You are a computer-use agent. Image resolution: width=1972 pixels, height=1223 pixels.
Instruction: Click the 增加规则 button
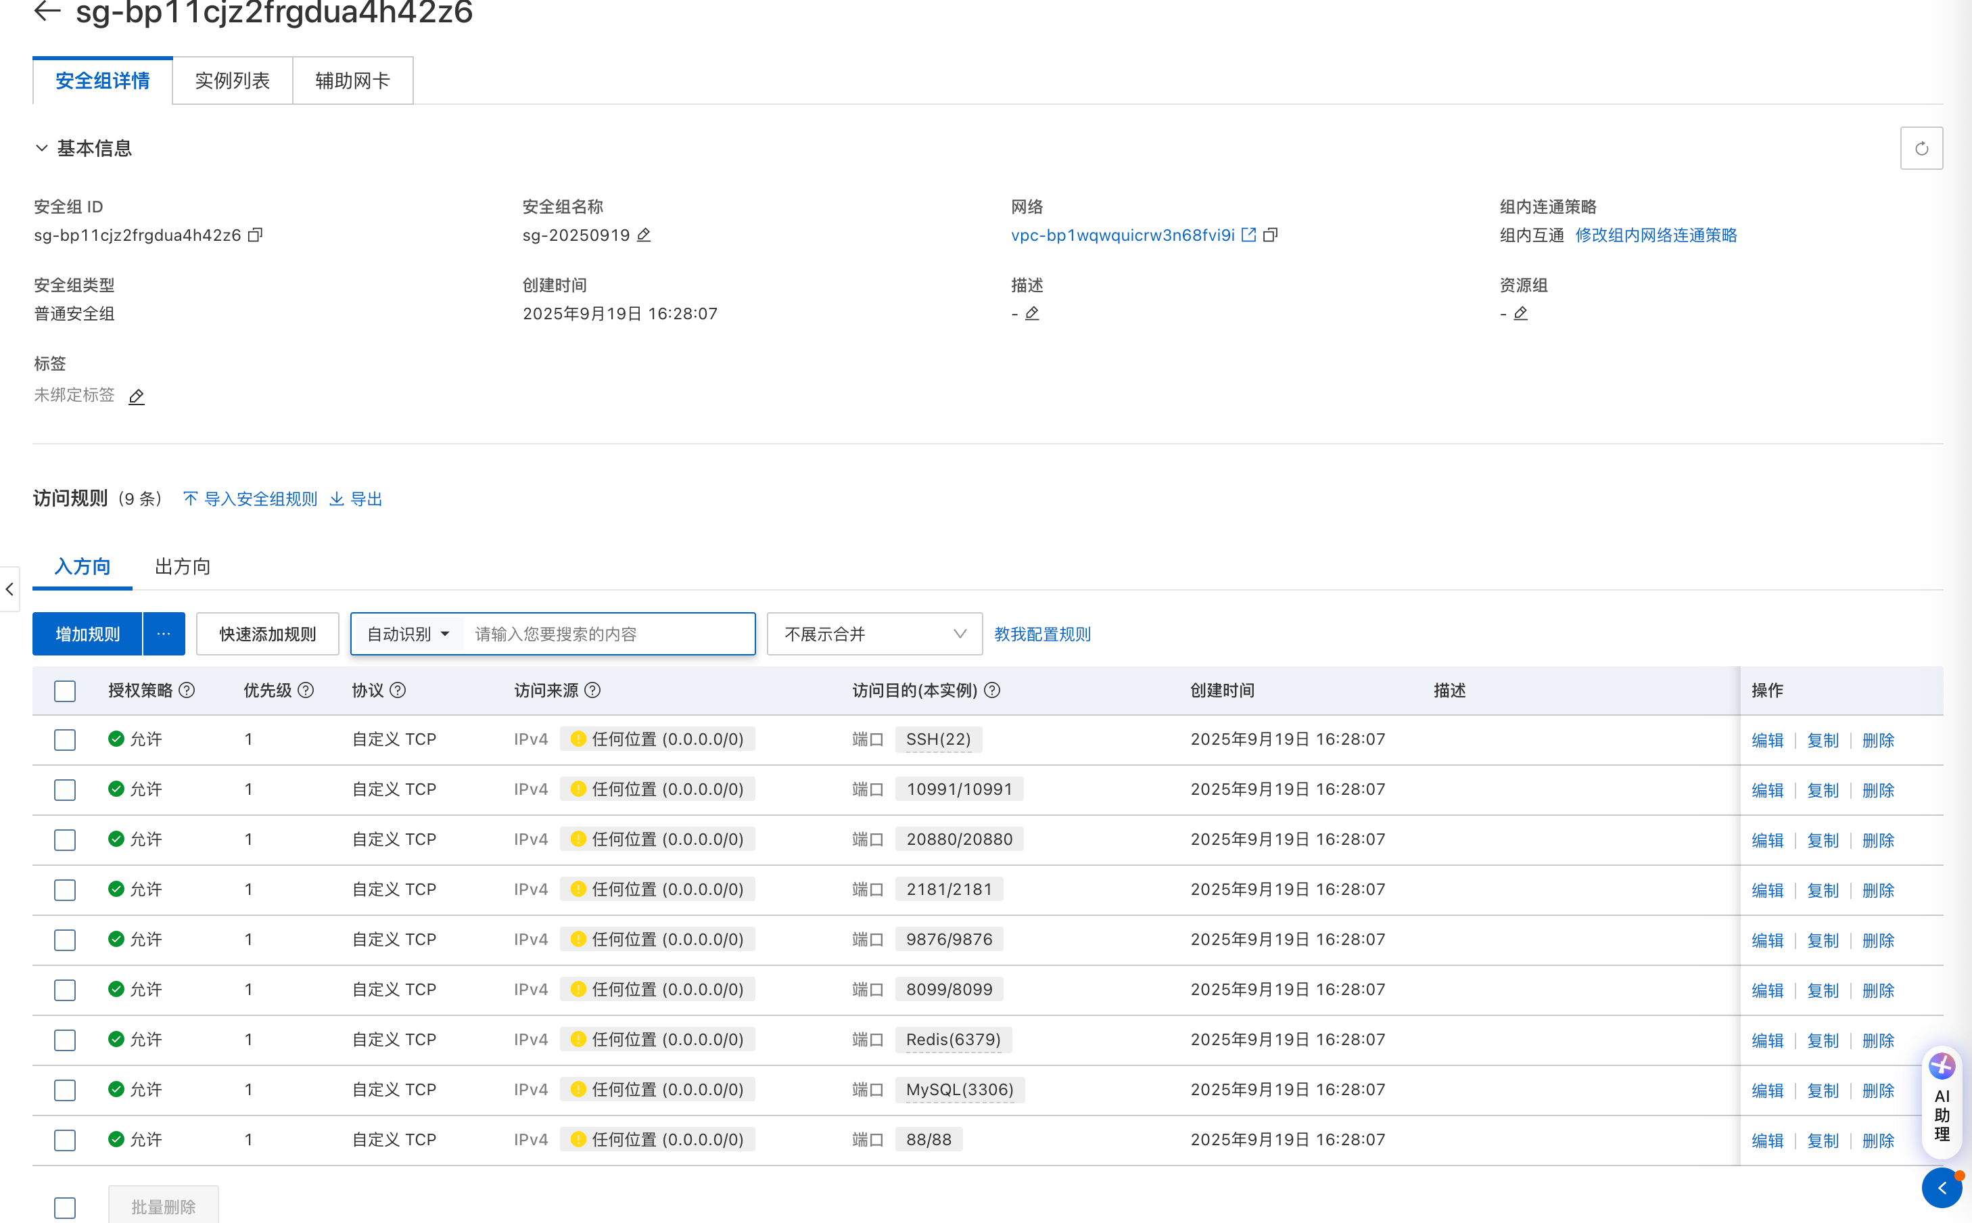(x=87, y=634)
